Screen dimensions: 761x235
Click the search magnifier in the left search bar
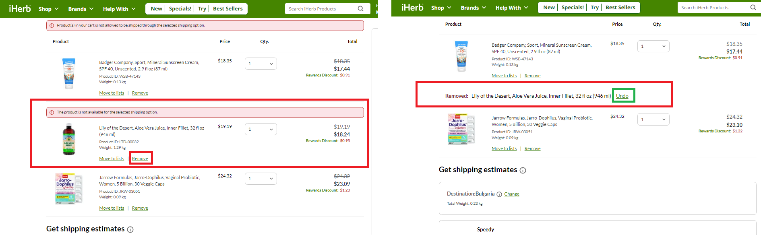coord(361,8)
